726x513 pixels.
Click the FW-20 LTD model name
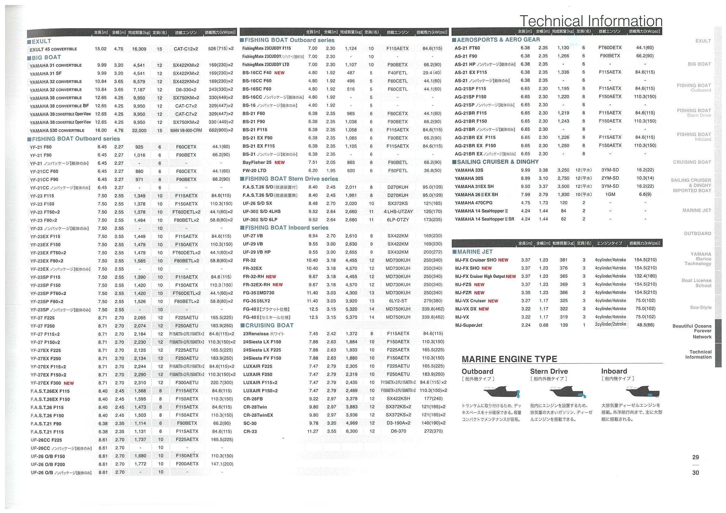coord(254,171)
